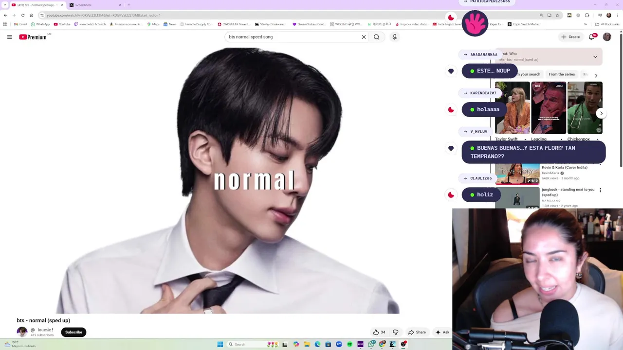Open the zoom magnifier in address bar
This screenshot has height=350, width=623.
pos(541,15)
